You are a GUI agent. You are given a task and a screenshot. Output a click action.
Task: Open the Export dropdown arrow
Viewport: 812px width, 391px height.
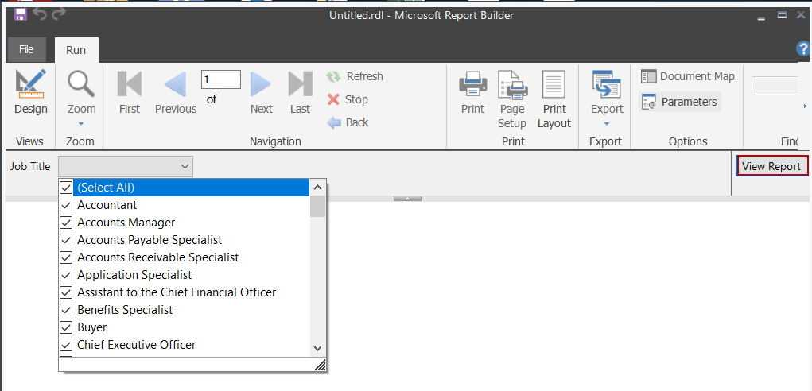pos(607,124)
